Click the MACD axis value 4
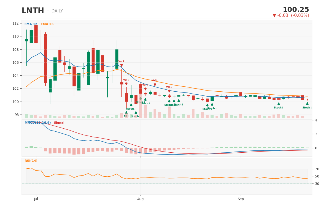The image size is (332, 207). [316, 120]
